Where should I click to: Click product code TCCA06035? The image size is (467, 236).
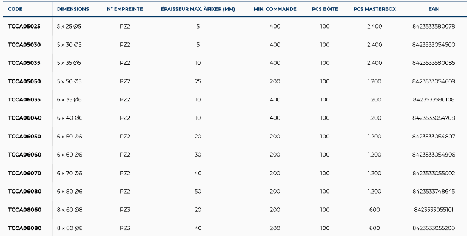[x=24, y=99]
